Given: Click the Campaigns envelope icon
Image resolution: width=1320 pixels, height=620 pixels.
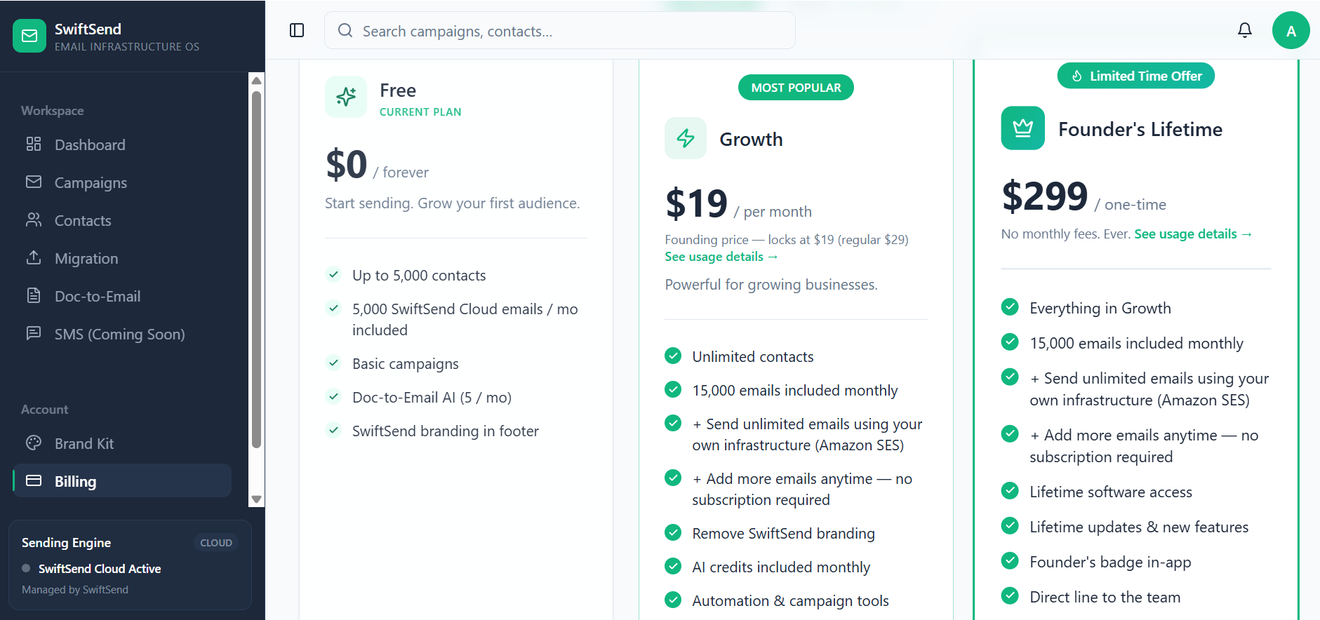Looking at the screenshot, I should point(34,182).
